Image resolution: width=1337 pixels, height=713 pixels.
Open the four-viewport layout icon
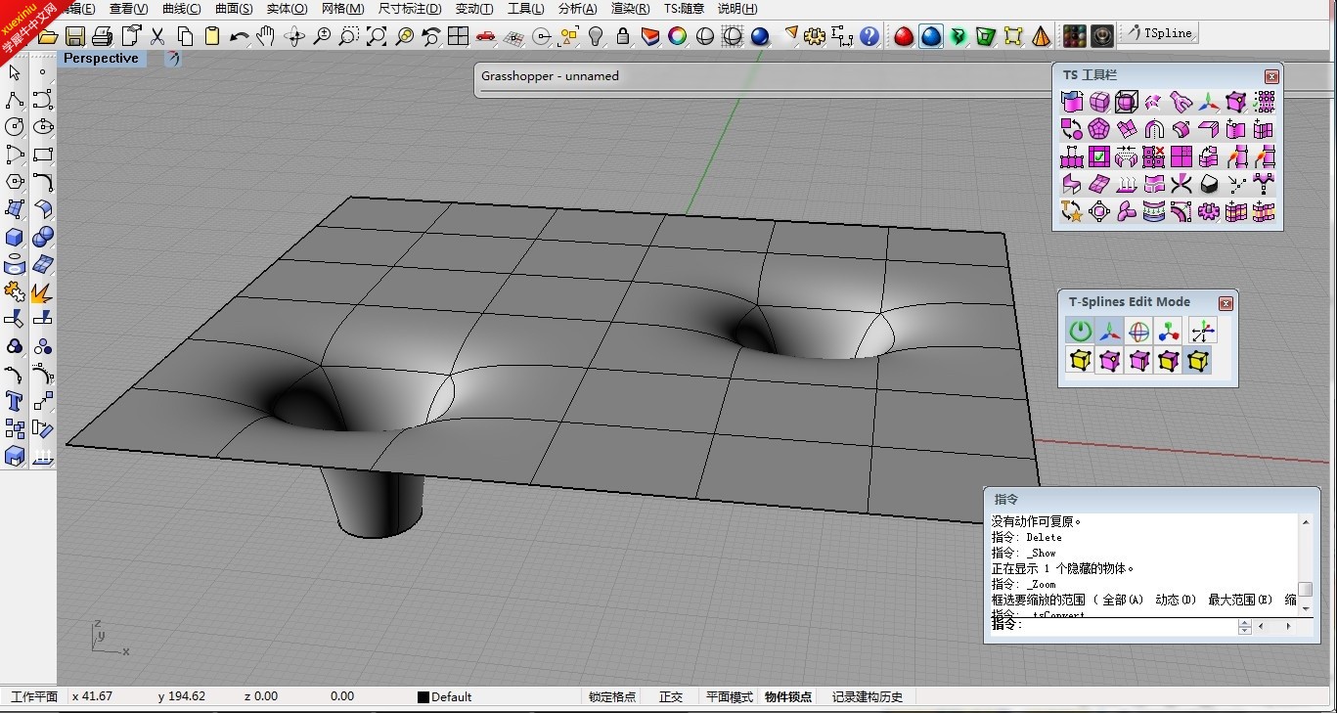point(459,37)
